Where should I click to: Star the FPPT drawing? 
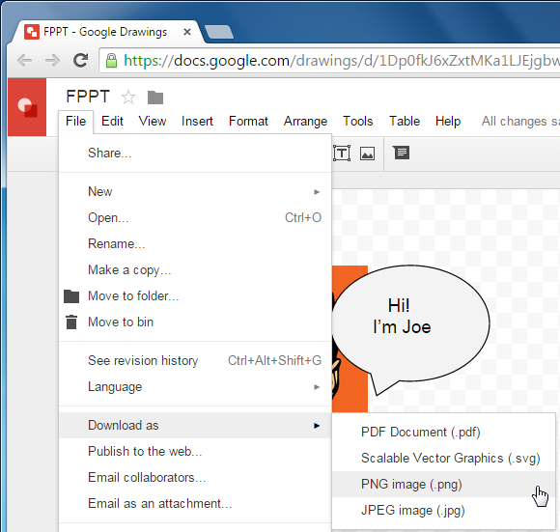(128, 98)
